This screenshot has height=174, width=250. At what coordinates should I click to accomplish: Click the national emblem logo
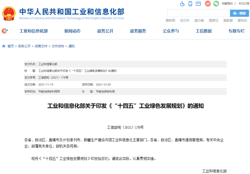(x=9, y=14)
